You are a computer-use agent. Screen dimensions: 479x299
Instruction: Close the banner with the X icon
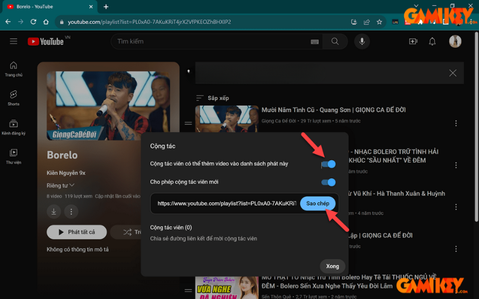tap(453, 73)
